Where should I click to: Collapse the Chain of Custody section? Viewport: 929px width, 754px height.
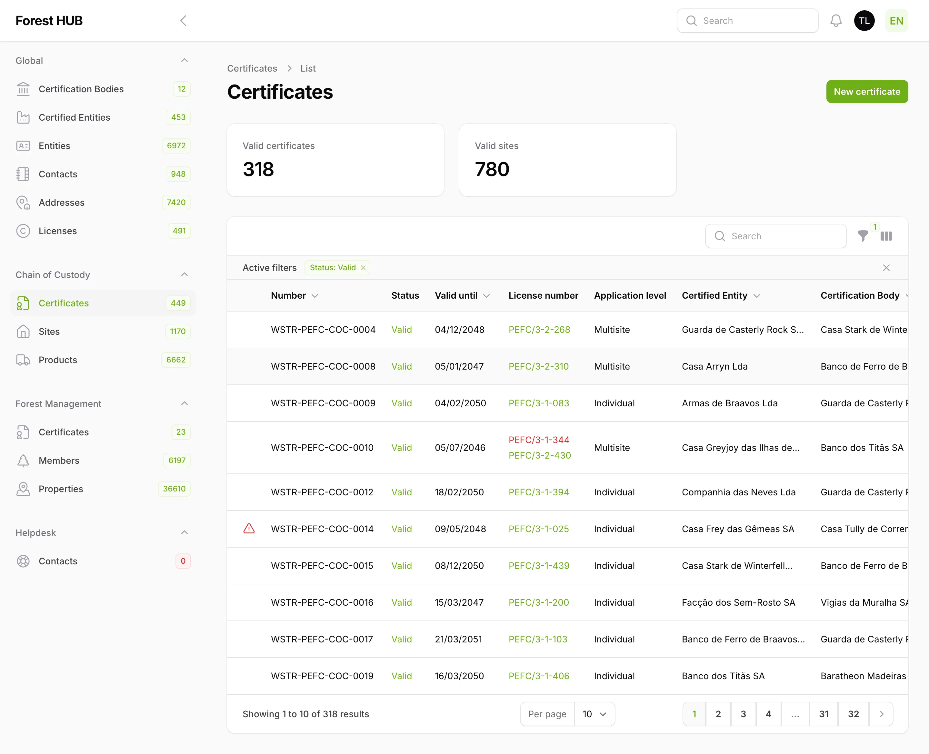coord(184,274)
